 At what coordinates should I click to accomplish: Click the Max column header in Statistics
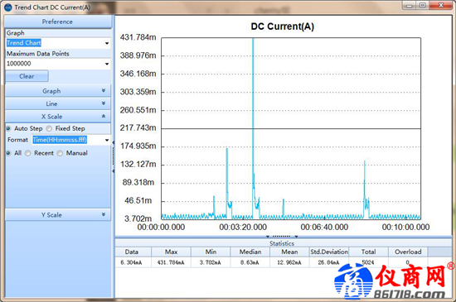tap(172, 252)
